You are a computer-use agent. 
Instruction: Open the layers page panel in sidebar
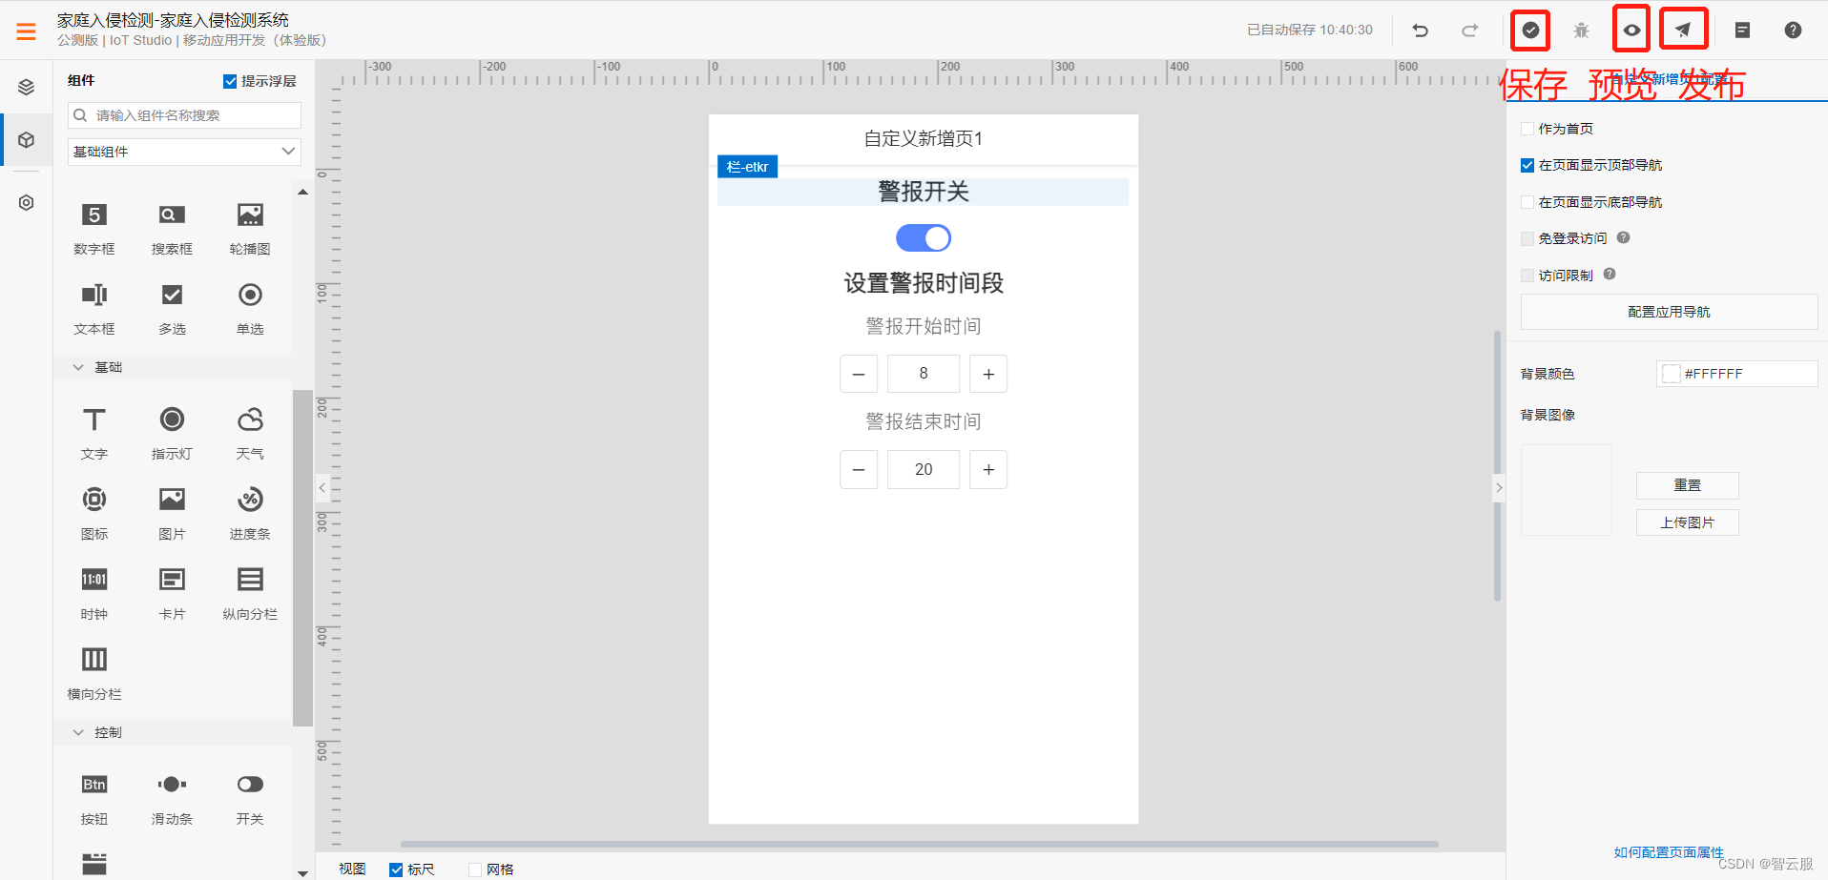click(27, 88)
